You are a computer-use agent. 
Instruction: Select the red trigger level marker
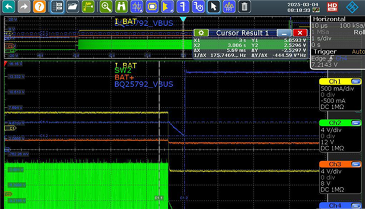(x=6, y=63)
